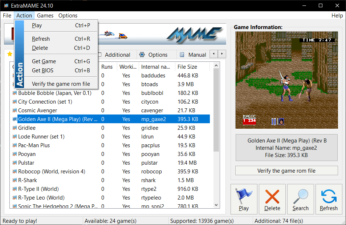Click the Manual tab document icon
The height and width of the screenshot is (225, 346).
coord(182,55)
